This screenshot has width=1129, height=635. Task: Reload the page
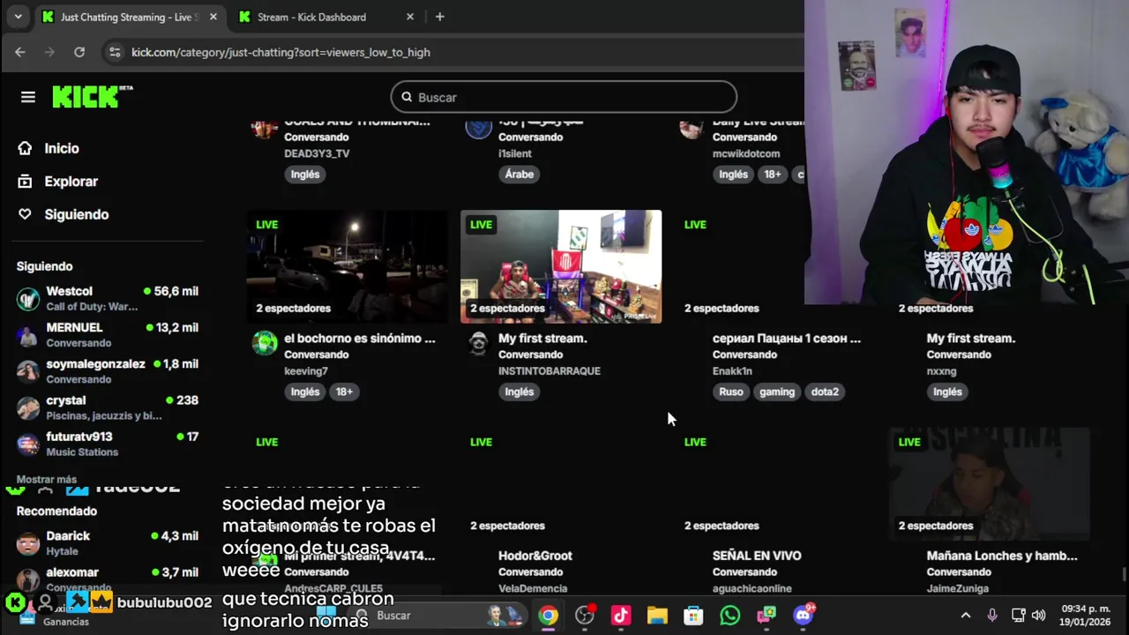[79, 52]
